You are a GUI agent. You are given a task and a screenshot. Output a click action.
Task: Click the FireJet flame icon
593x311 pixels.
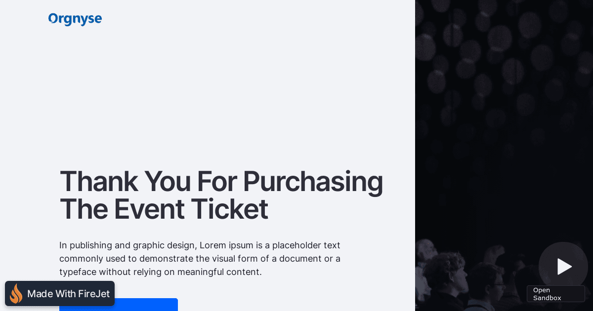tap(16, 294)
